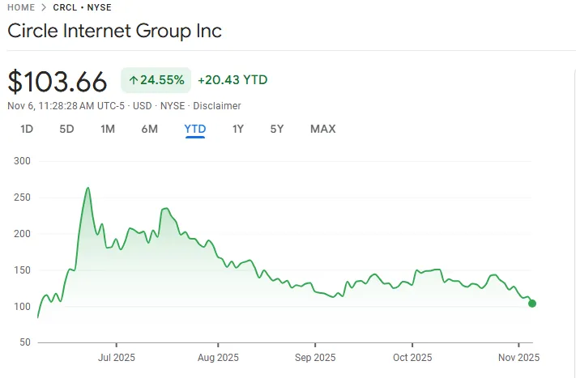Show the 1Y price chart
576x378 pixels.
point(238,129)
